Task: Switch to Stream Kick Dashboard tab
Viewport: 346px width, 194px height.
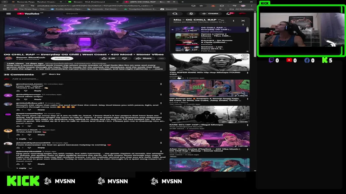Action: pos(94,2)
